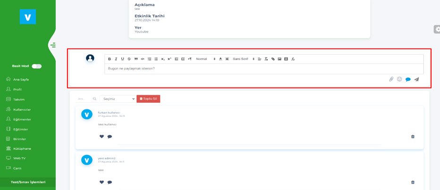Viewport: 440px width, 190px height.
Task: Toggle the Basit Mod switch
Action: coord(36,66)
